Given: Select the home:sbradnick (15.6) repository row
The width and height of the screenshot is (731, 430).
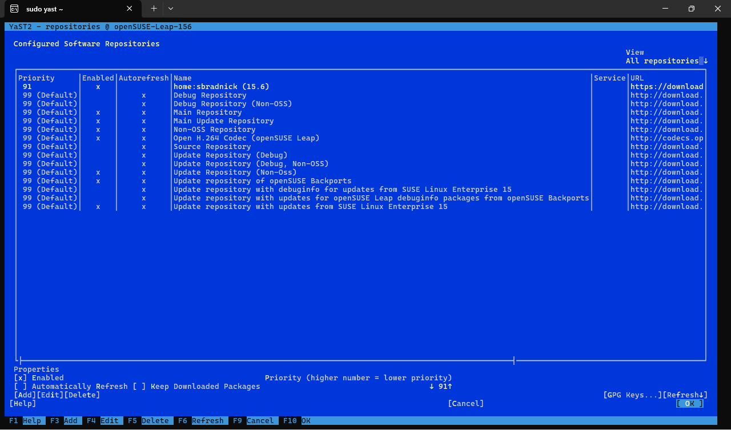Looking at the screenshot, I should 361,87.
